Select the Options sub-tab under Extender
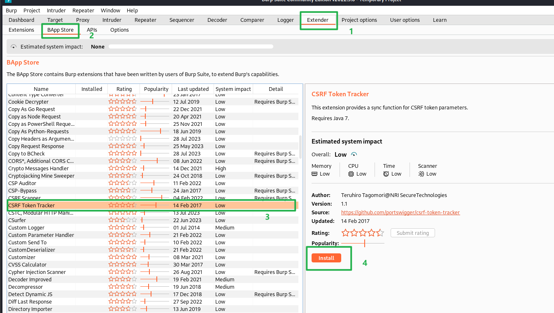Image resolution: width=554 pixels, height=313 pixels. (x=119, y=30)
